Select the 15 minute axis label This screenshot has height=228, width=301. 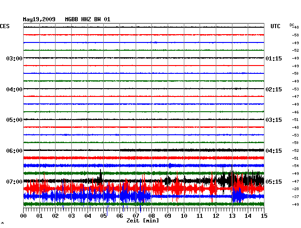[x=264, y=216]
